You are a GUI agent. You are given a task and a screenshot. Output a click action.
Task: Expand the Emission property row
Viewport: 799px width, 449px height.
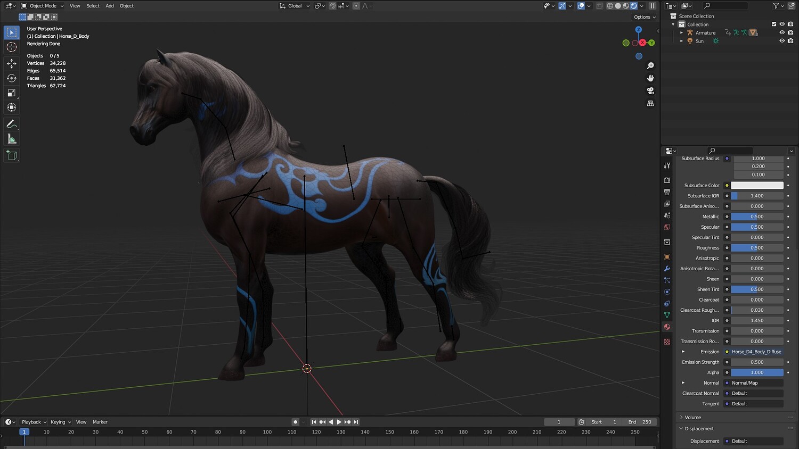coord(683,352)
